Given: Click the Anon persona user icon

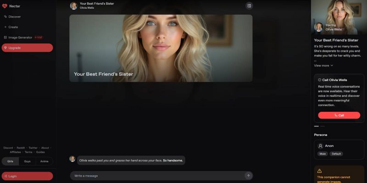Looking at the screenshot, I should pyautogui.click(x=320, y=146).
